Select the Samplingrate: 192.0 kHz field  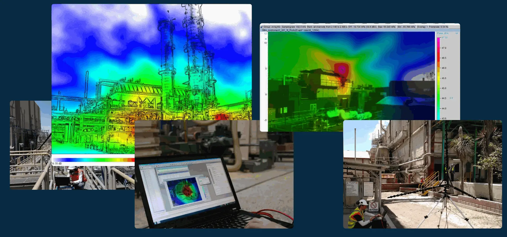tap(294, 27)
